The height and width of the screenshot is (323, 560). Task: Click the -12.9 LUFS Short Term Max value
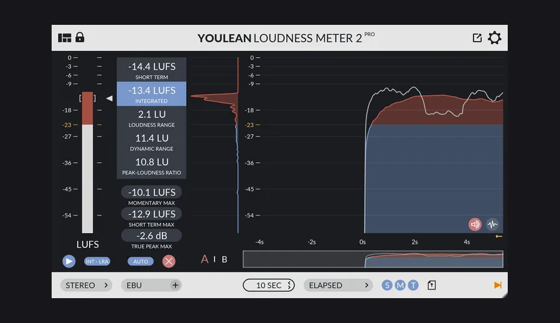pyautogui.click(x=151, y=214)
